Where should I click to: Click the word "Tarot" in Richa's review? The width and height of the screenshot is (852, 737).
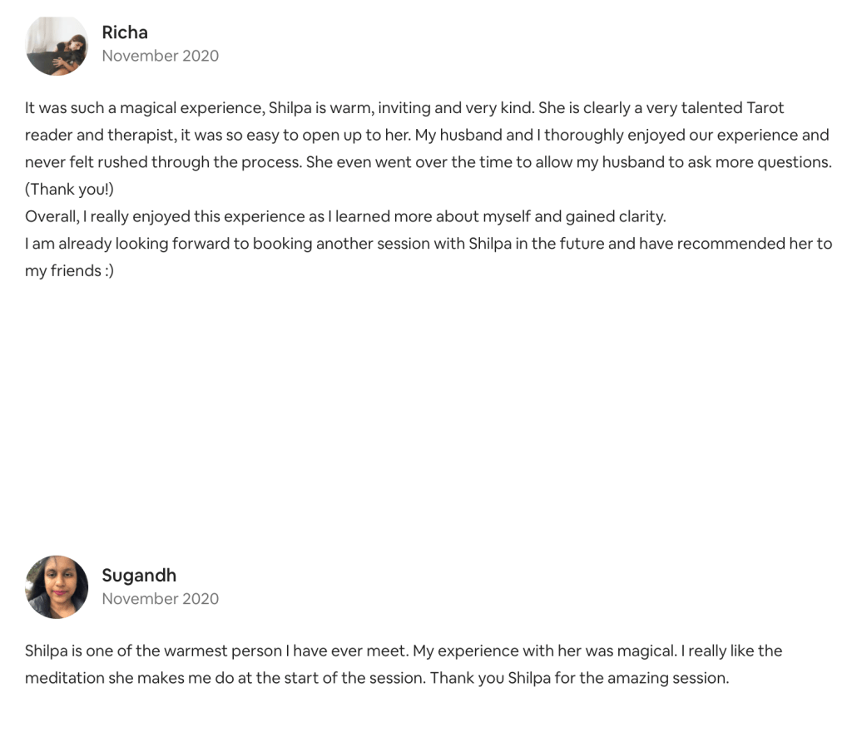[x=765, y=108]
